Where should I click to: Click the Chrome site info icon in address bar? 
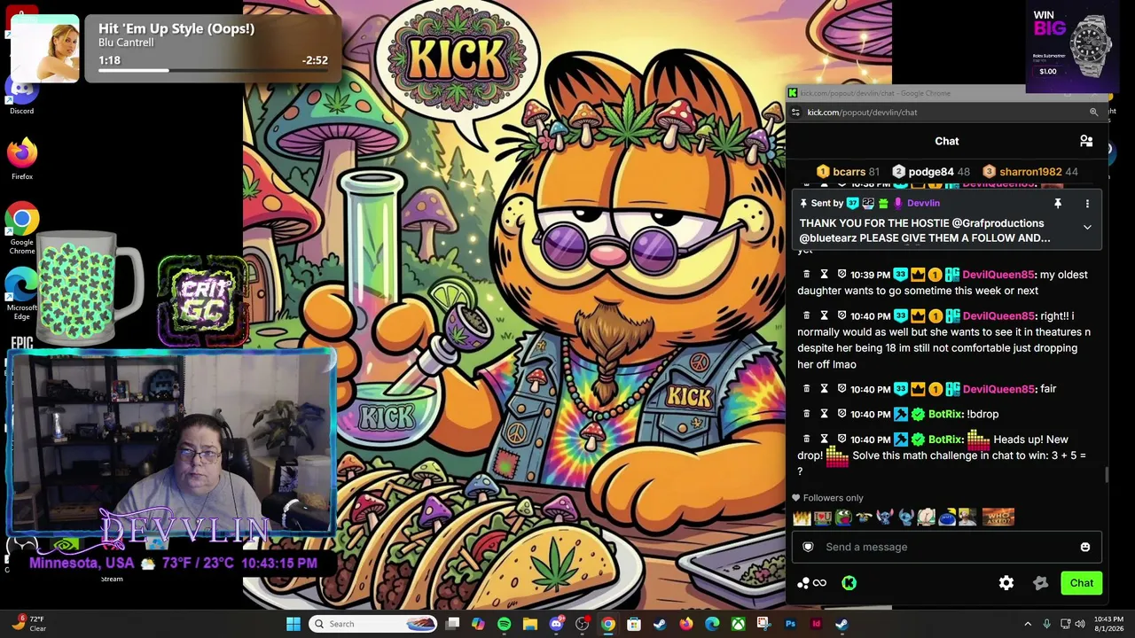795,113
